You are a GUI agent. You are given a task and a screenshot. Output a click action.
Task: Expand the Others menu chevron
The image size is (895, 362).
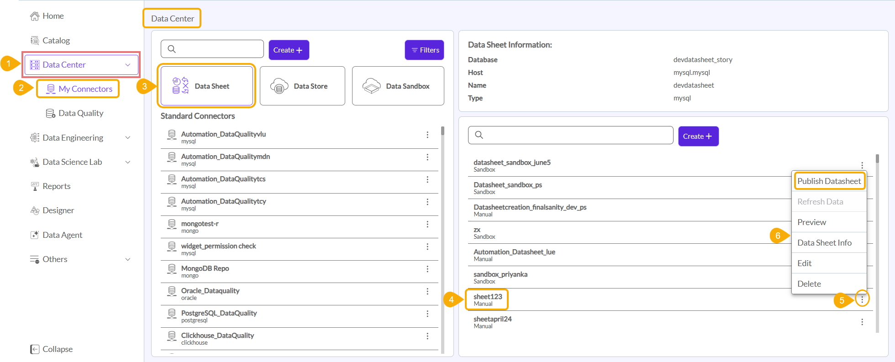[128, 259]
